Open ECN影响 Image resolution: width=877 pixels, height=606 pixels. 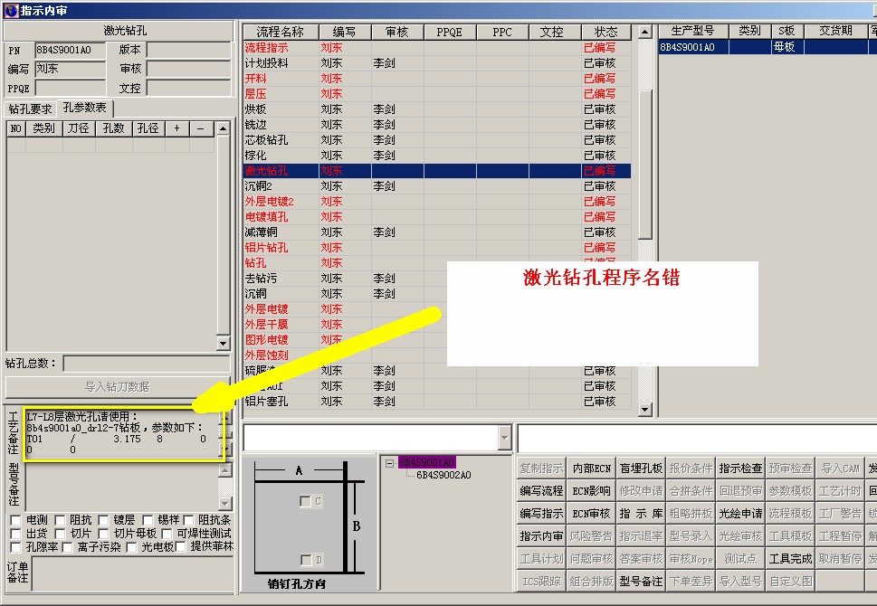[x=591, y=491]
